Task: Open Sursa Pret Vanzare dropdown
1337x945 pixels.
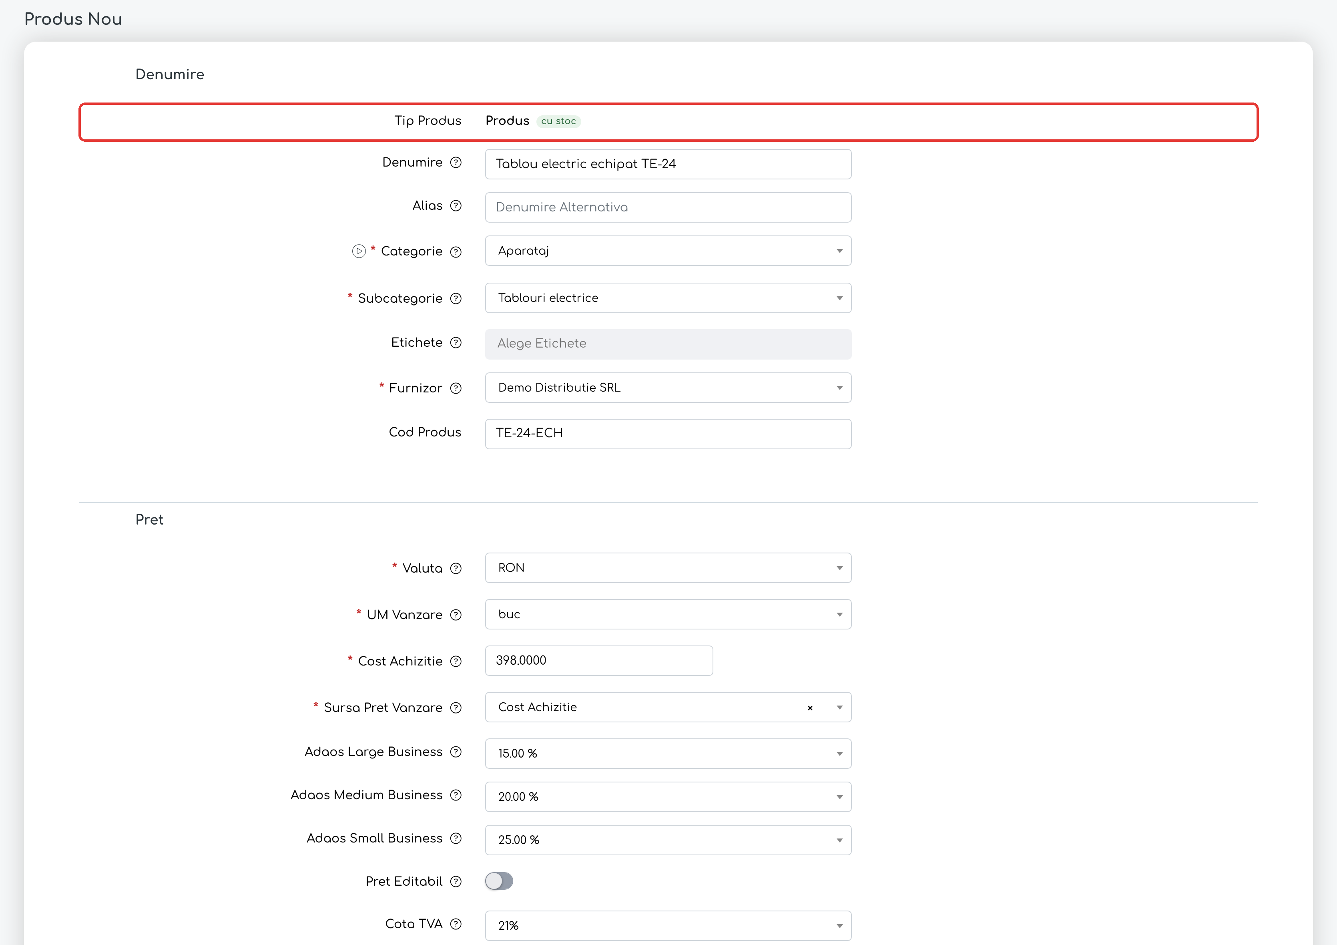Action: tap(668, 707)
